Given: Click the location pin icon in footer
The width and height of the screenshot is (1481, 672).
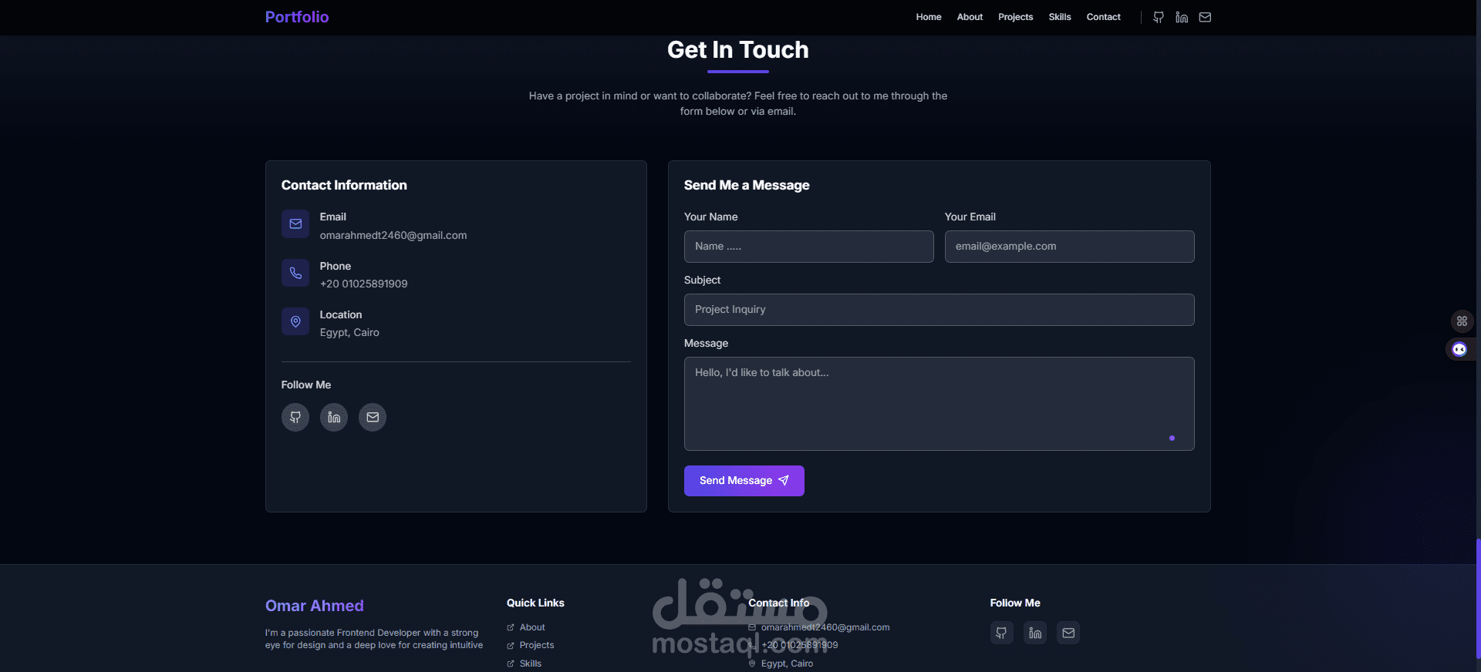Looking at the screenshot, I should coord(752,664).
